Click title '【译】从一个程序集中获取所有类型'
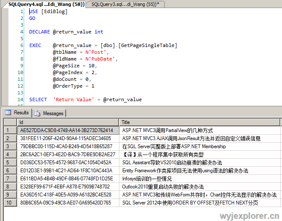 coord(199,155)
